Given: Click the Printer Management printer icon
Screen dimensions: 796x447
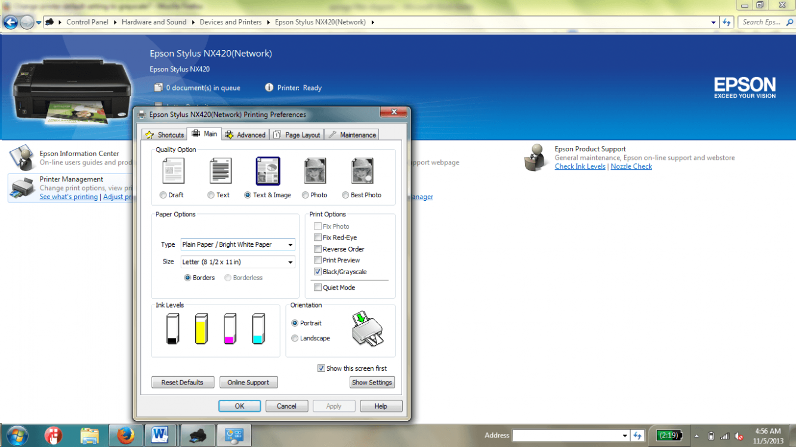Looking at the screenshot, I should point(23,188).
